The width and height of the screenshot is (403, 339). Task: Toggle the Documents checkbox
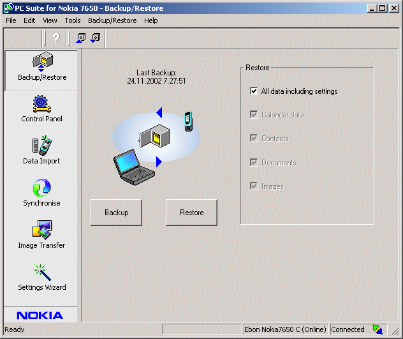(254, 162)
